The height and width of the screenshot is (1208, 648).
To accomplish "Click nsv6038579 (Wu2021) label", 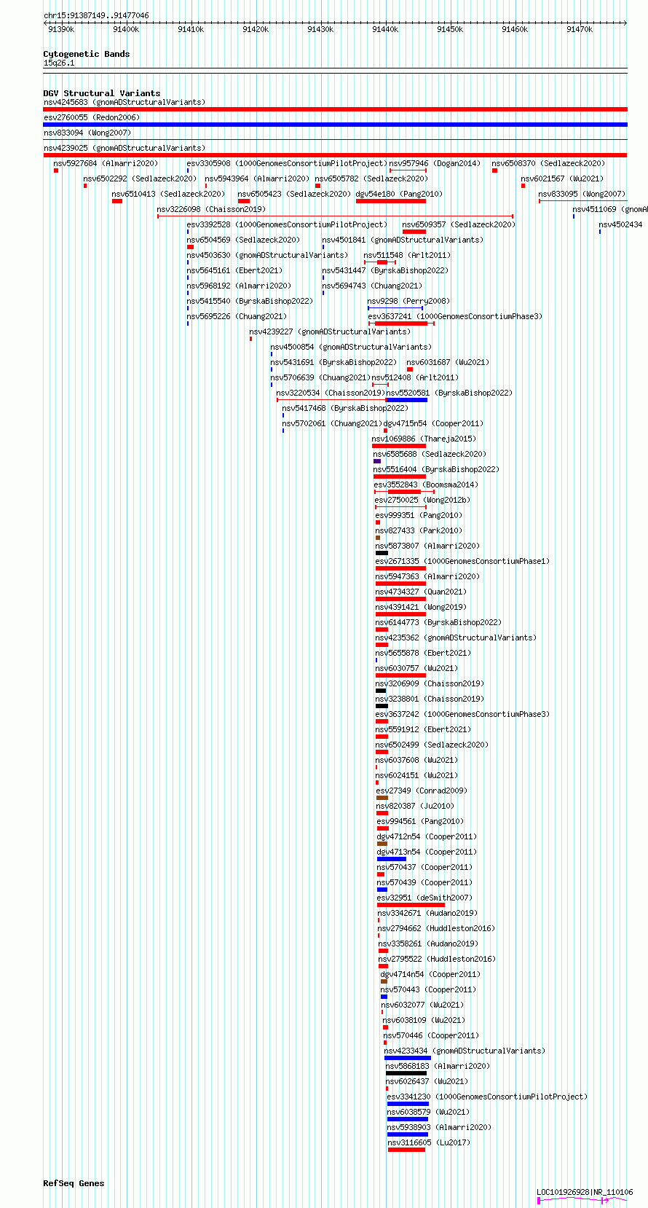I will [428, 1112].
